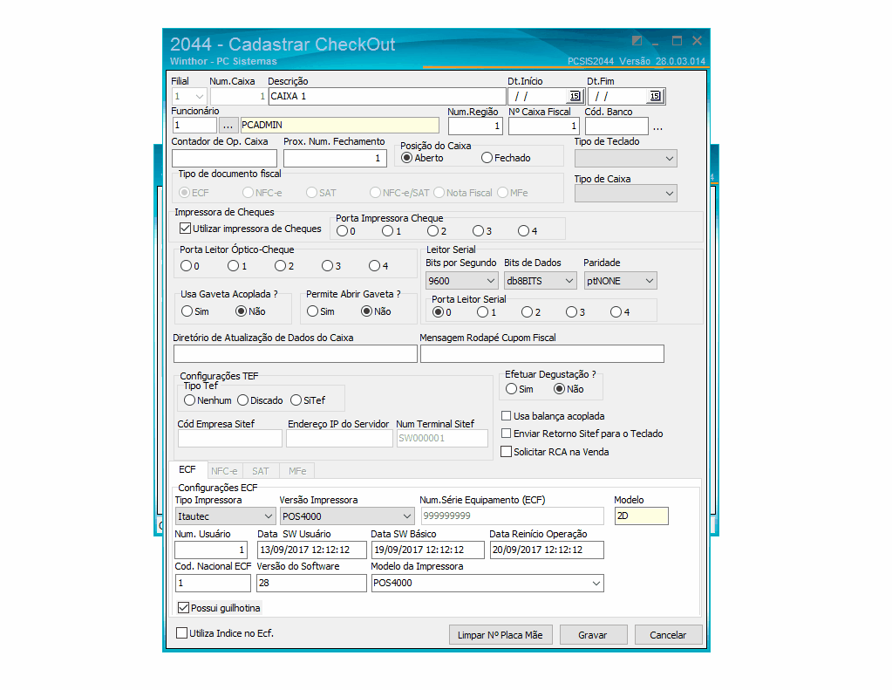This screenshot has height=690, width=892.
Task: Click the Cod. Nacional ECF field
Action: (213, 583)
